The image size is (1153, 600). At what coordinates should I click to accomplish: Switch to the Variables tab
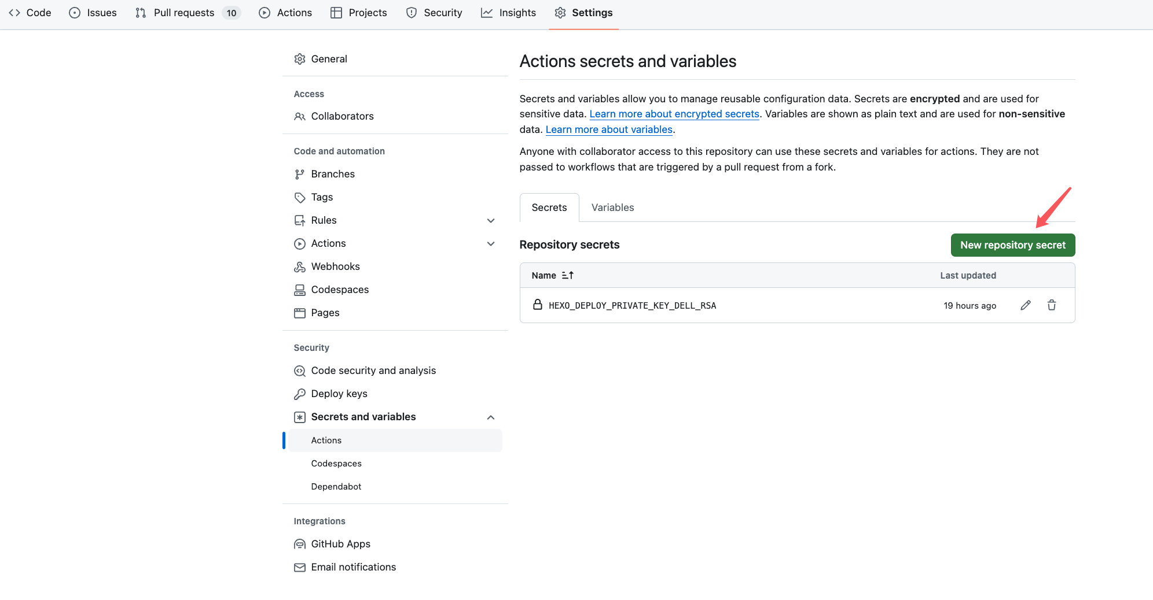point(612,208)
